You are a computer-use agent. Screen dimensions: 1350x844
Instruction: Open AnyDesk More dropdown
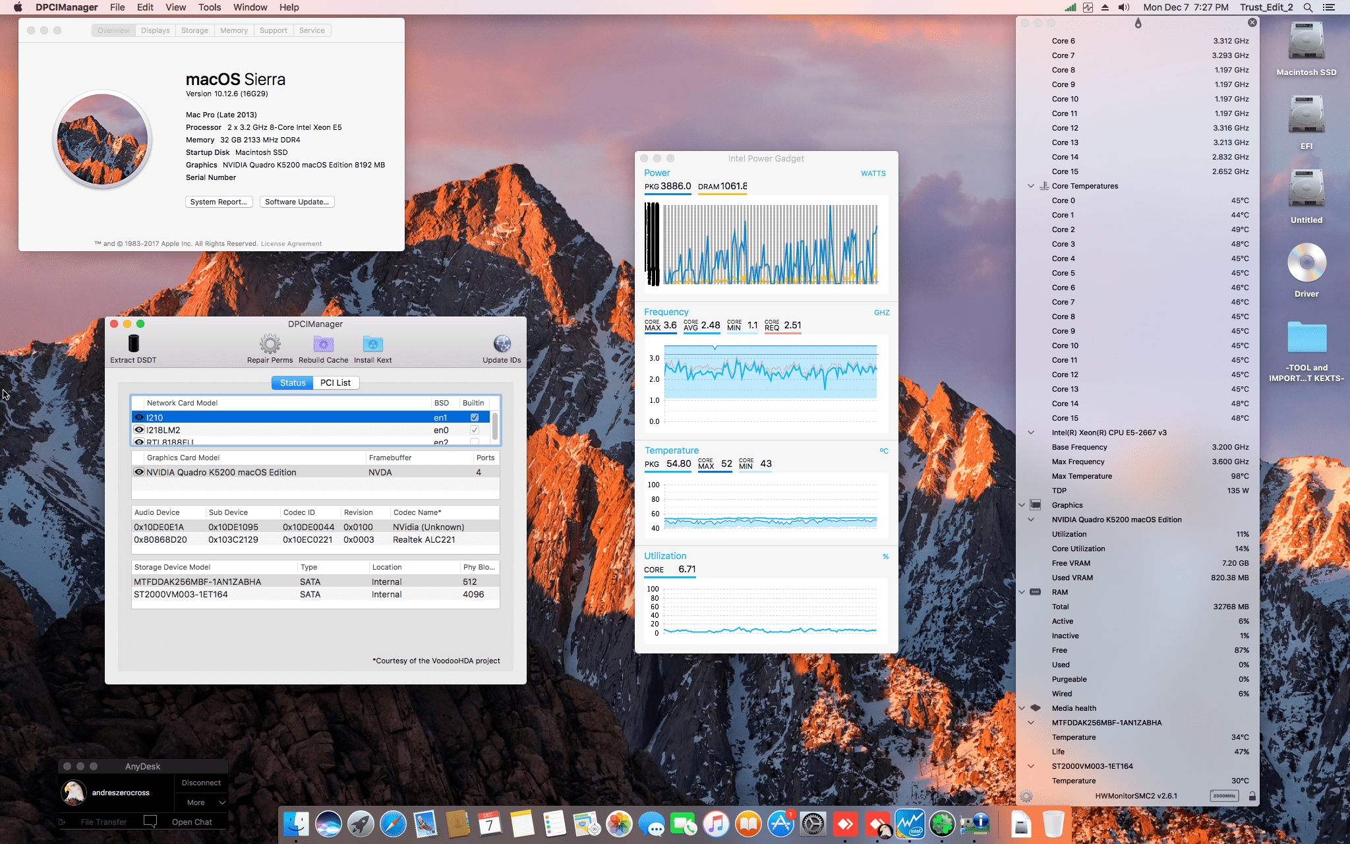pos(202,802)
